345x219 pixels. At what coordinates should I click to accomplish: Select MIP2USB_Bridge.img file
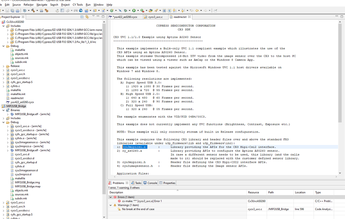pyautogui.click(x=27, y=182)
